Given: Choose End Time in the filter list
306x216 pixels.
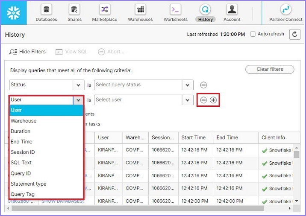Looking at the screenshot, I should point(47,142).
